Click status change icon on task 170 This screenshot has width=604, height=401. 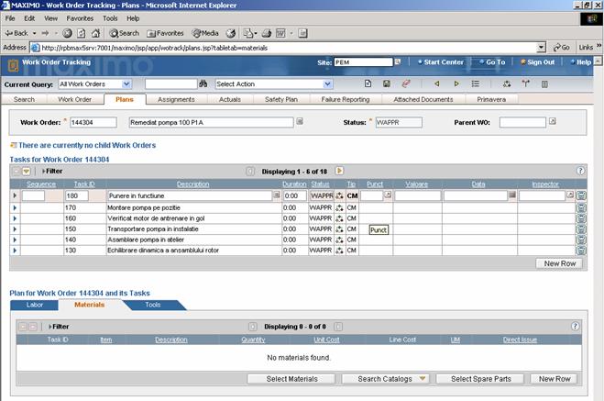(339, 207)
